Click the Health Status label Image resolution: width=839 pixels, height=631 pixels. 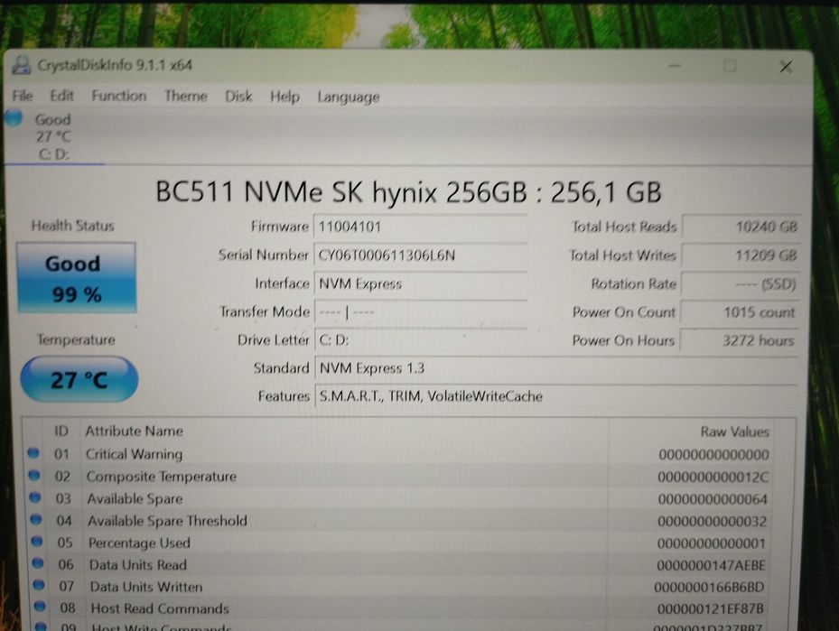coord(73,226)
